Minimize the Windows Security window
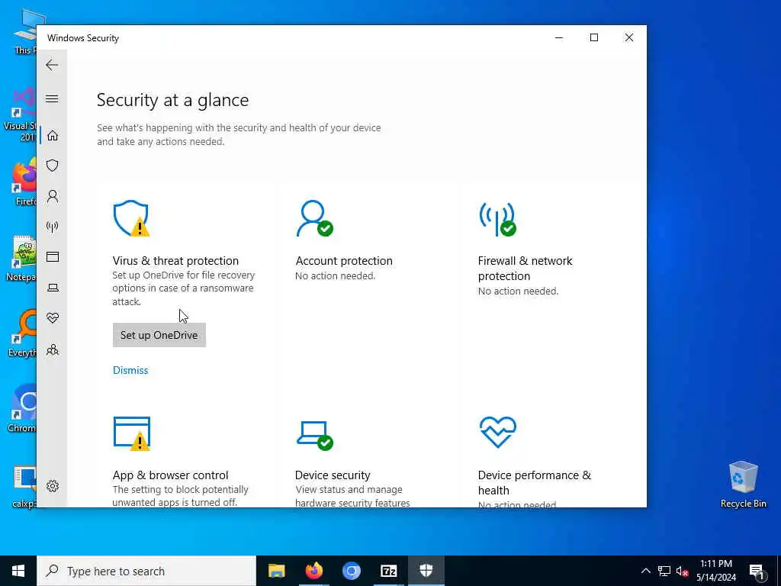The width and height of the screenshot is (781, 586). [559, 38]
